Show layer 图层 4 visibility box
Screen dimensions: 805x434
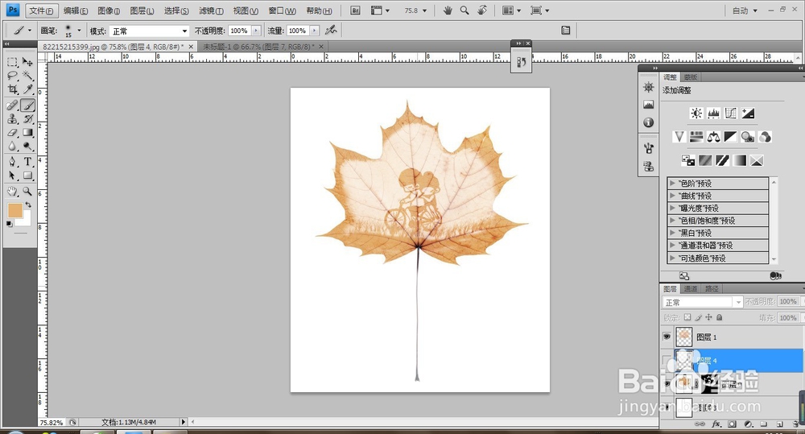click(667, 360)
